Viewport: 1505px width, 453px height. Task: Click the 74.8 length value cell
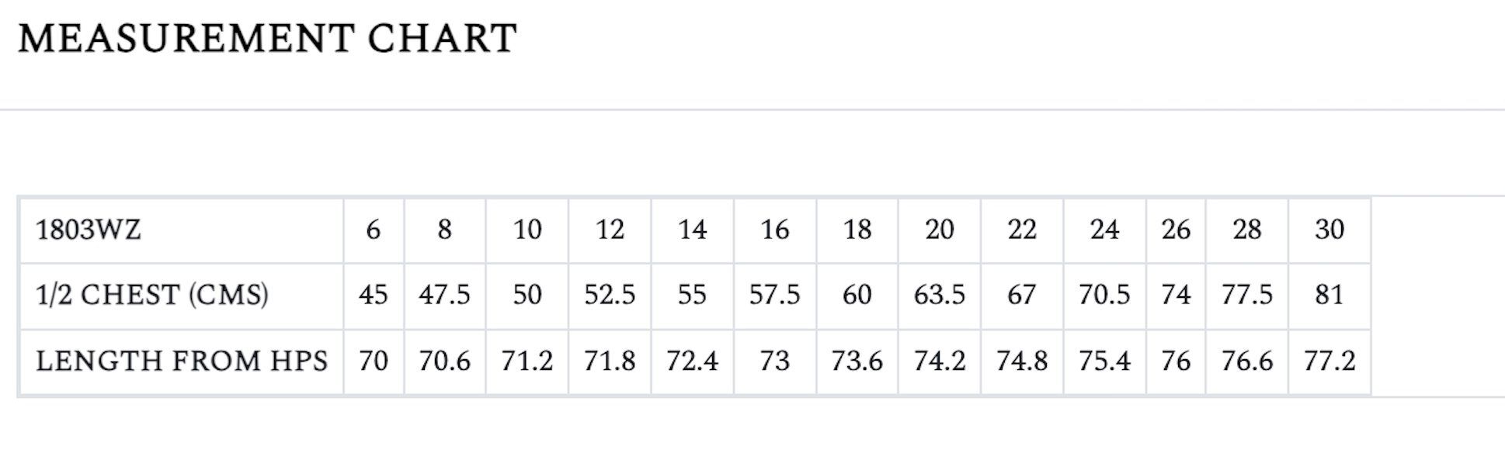(x=1022, y=361)
